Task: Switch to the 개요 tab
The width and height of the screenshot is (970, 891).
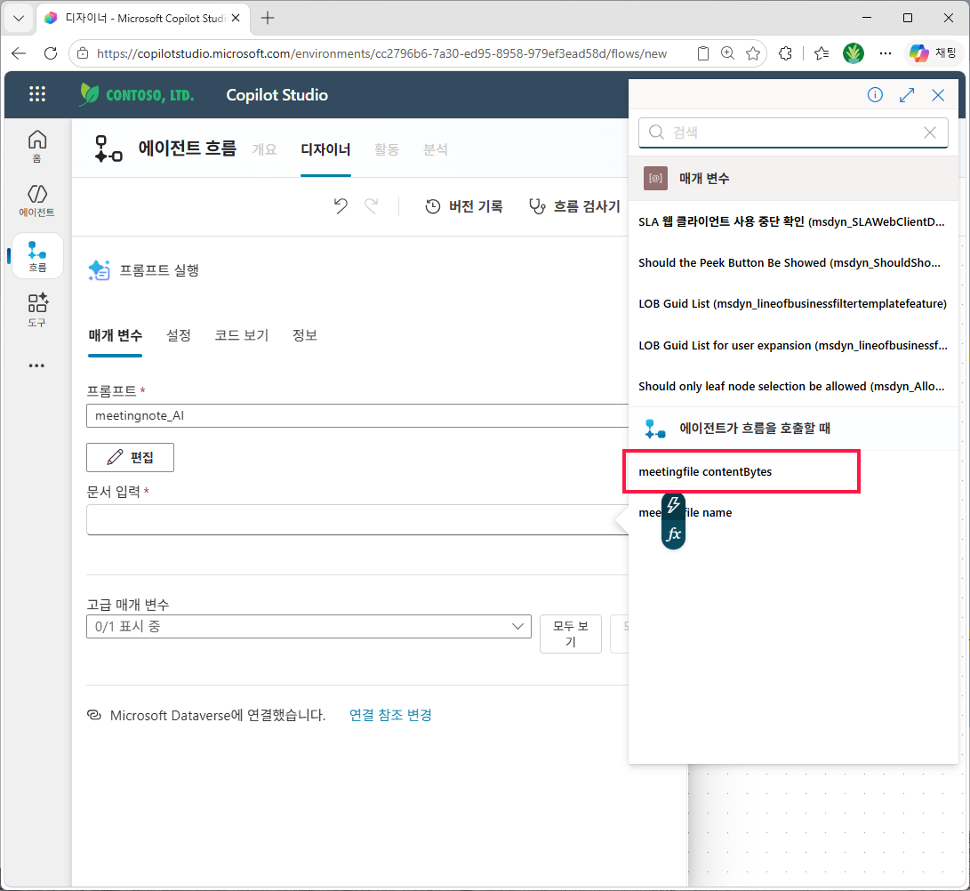Action: [264, 149]
